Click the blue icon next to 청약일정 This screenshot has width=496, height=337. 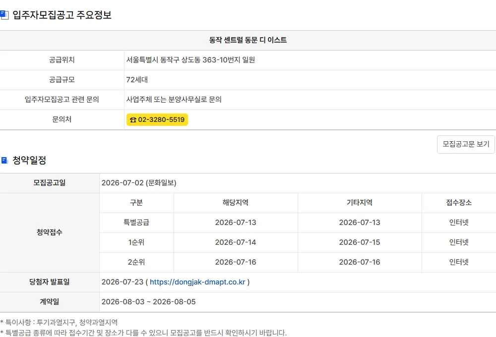pos(4,160)
